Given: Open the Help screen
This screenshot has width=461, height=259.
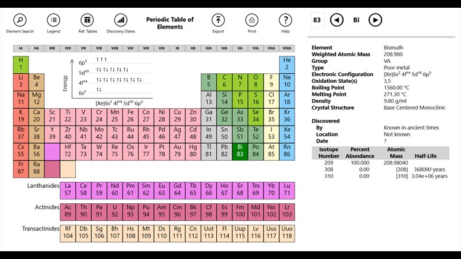Looking at the screenshot, I should point(286,20).
